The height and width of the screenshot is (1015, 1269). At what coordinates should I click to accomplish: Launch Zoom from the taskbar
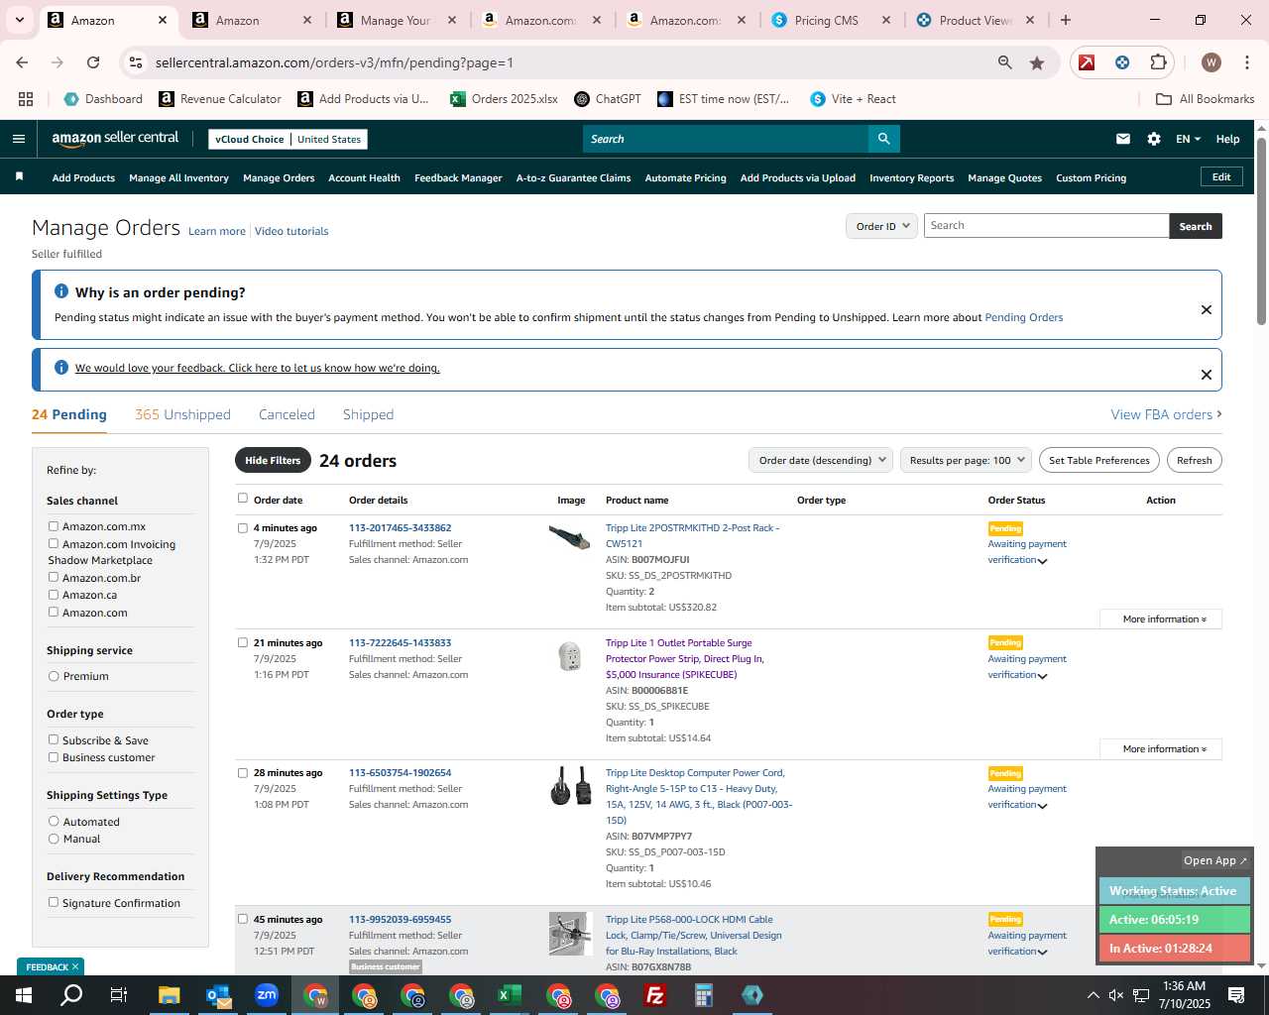266,995
